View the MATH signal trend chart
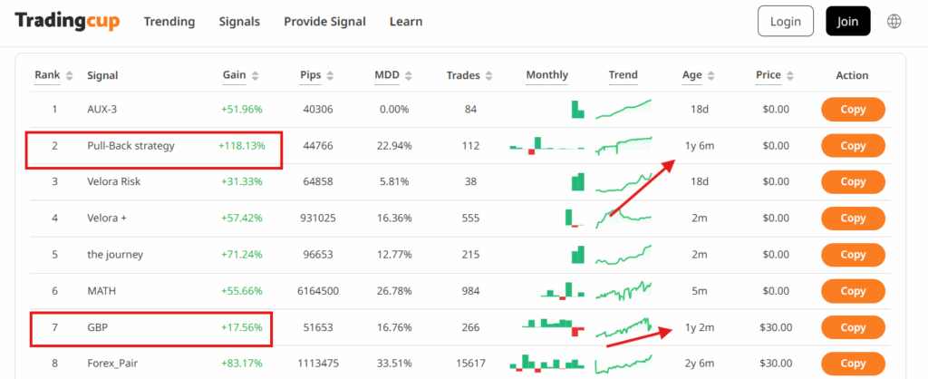This screenshot has width=928, height=379. coord(623,291)
